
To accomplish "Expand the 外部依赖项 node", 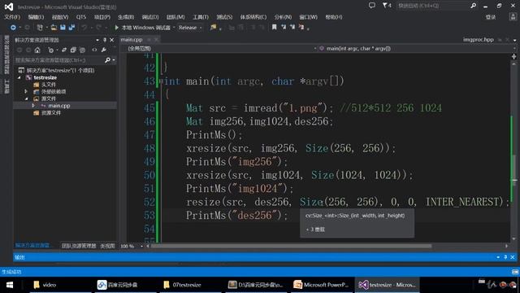I will click(26, 91).
